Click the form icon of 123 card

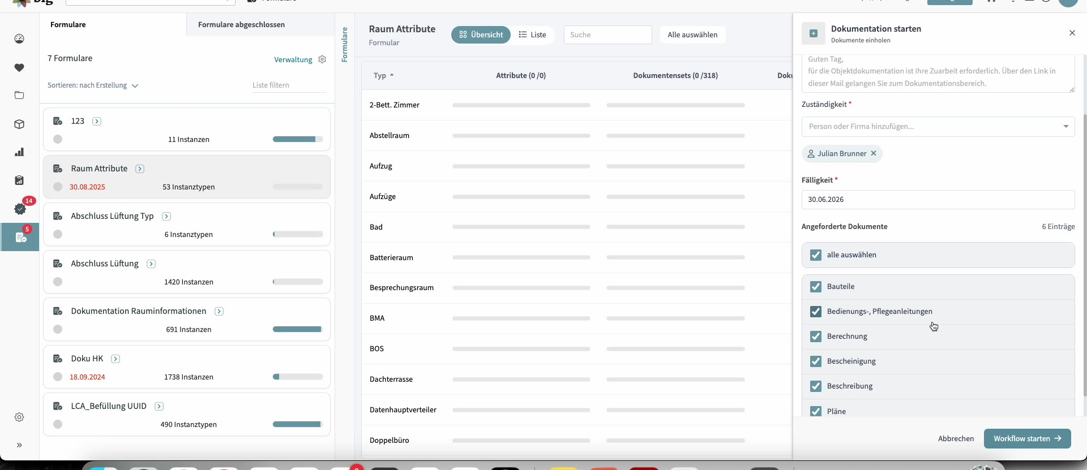58,121
